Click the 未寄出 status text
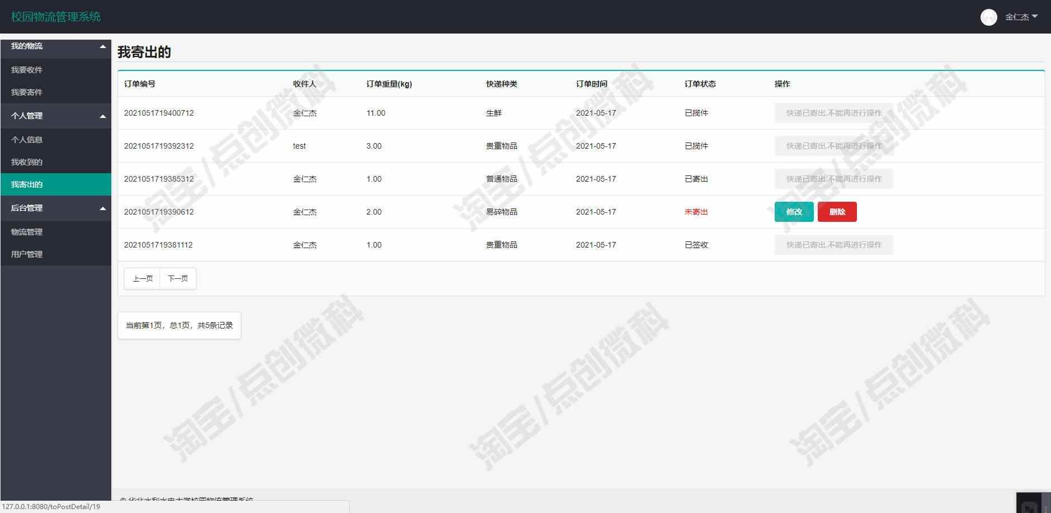 696,212
